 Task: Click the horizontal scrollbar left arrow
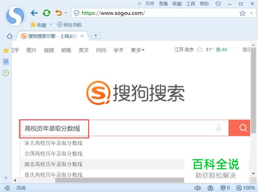tap(15, 180)
